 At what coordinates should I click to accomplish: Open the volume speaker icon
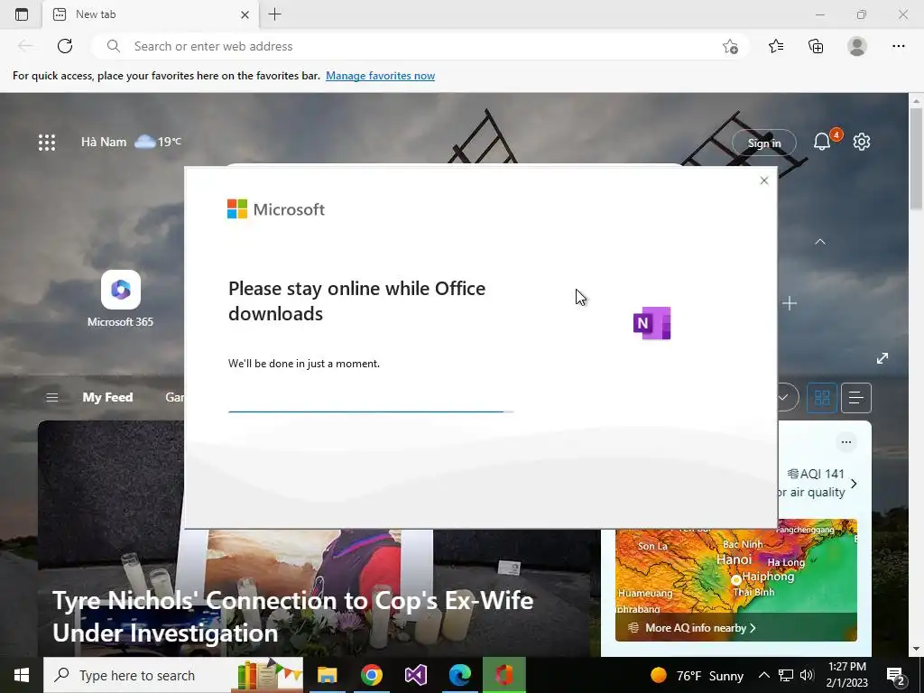tap(807, 675)
